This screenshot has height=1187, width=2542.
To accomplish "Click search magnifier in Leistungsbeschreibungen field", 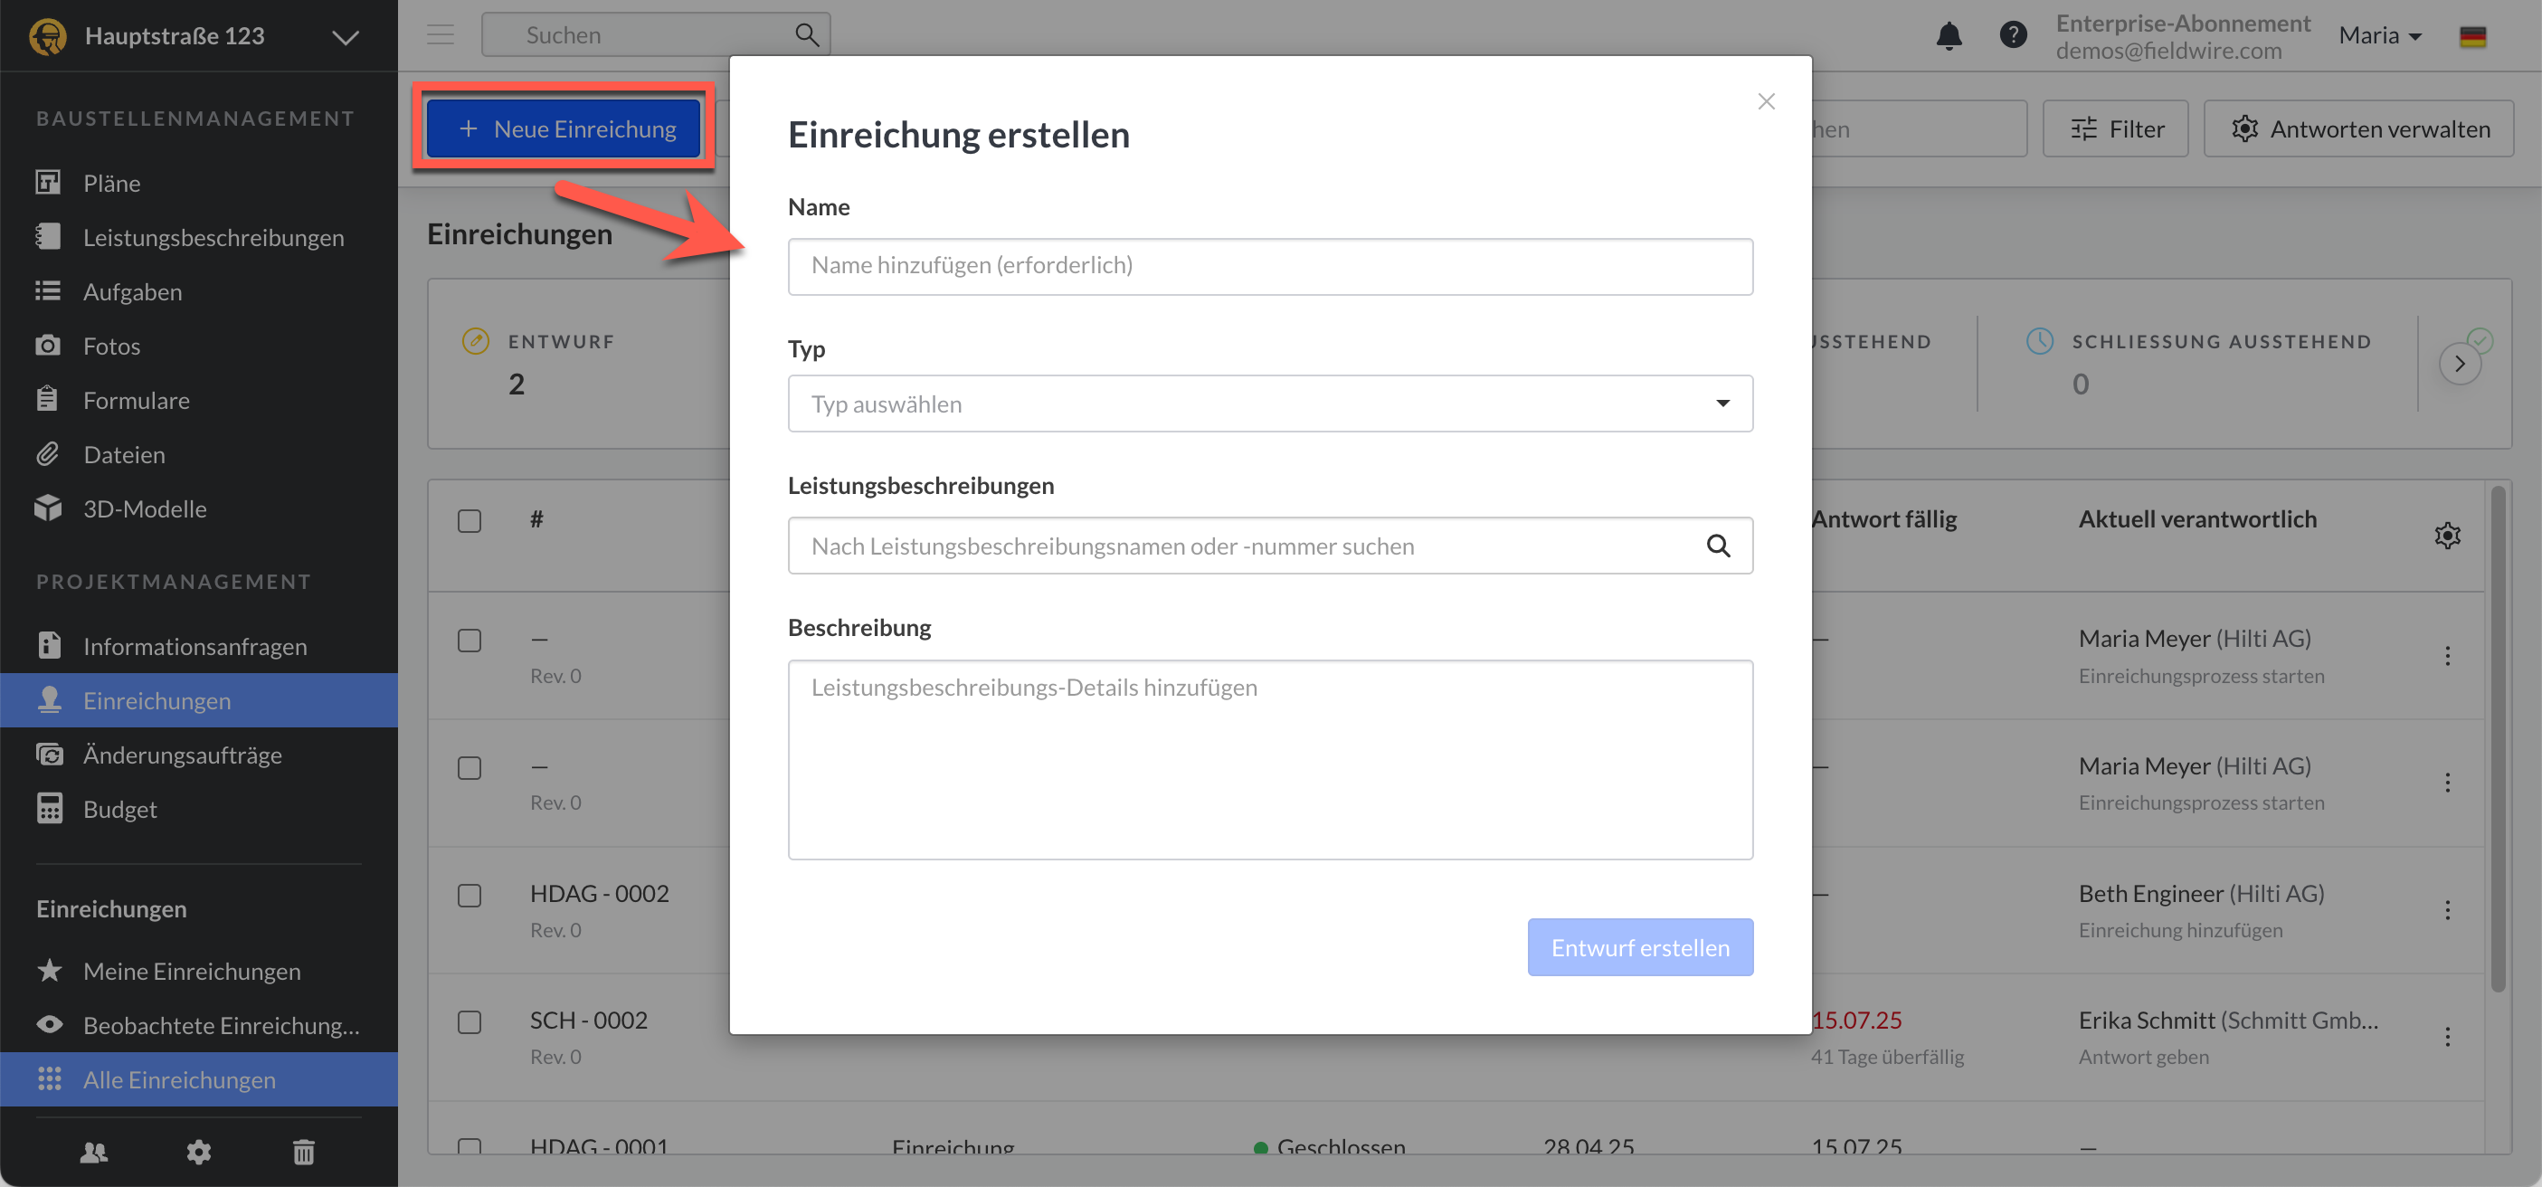I will point(1717,546).
